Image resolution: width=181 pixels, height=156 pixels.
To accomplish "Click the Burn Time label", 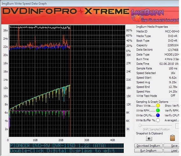I will [x=143, y=59].
